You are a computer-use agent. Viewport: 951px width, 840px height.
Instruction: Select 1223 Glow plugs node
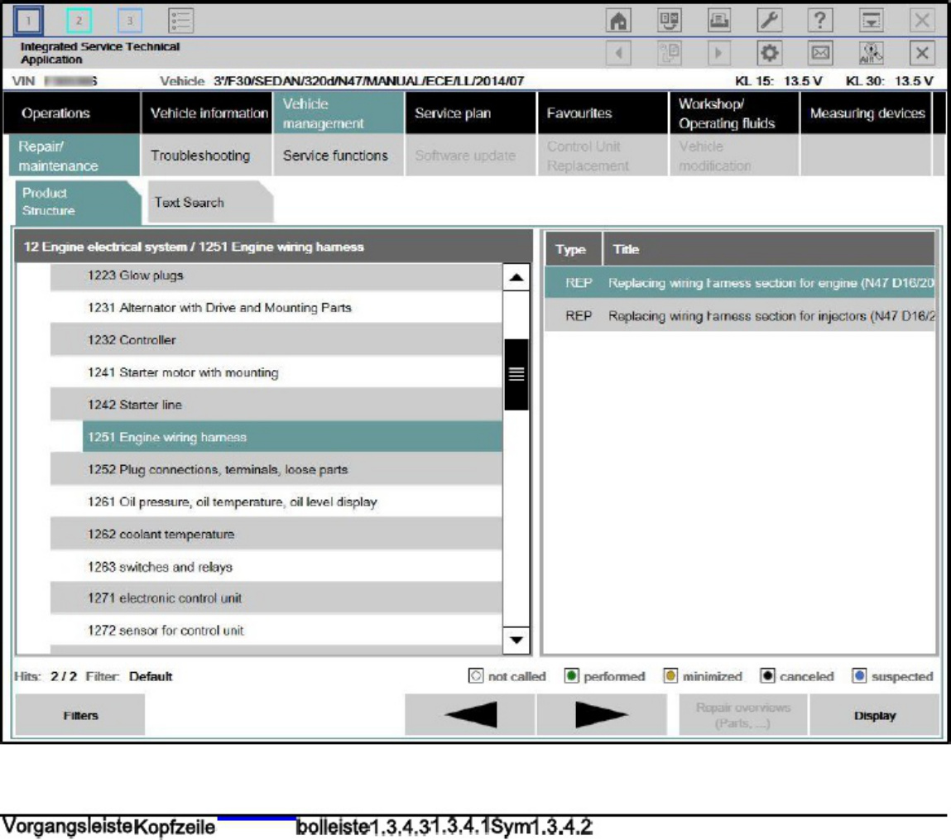pos(276,276)
